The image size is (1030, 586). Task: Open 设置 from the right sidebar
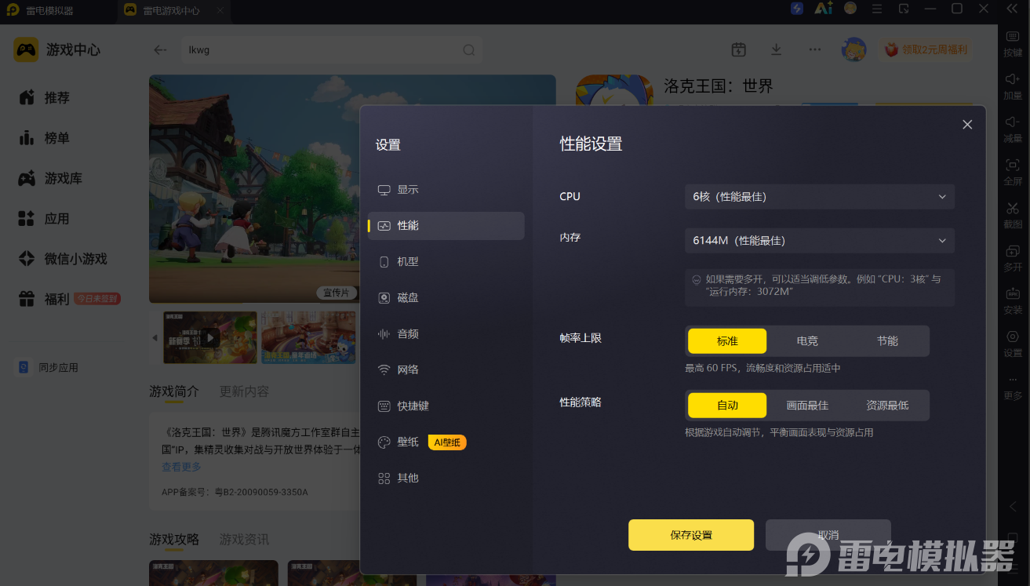[x=1013, y=344]
